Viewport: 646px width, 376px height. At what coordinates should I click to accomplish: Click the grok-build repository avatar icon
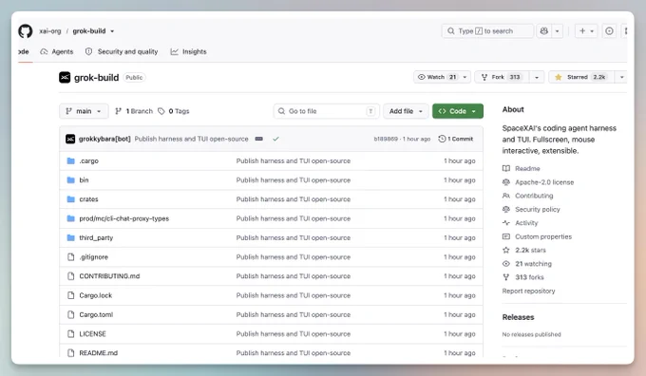pos(65,78)
